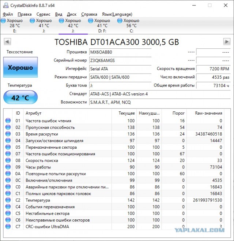The width and height of the screenshot is (234, 241).
Task: Select row 'Нестабильные сектора'
Action: (x=114, y=213)
